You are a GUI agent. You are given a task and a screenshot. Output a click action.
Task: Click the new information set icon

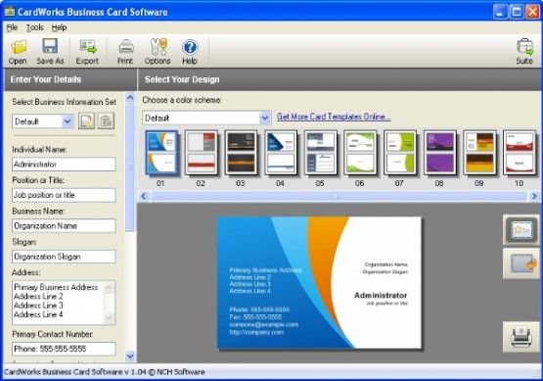86,121
